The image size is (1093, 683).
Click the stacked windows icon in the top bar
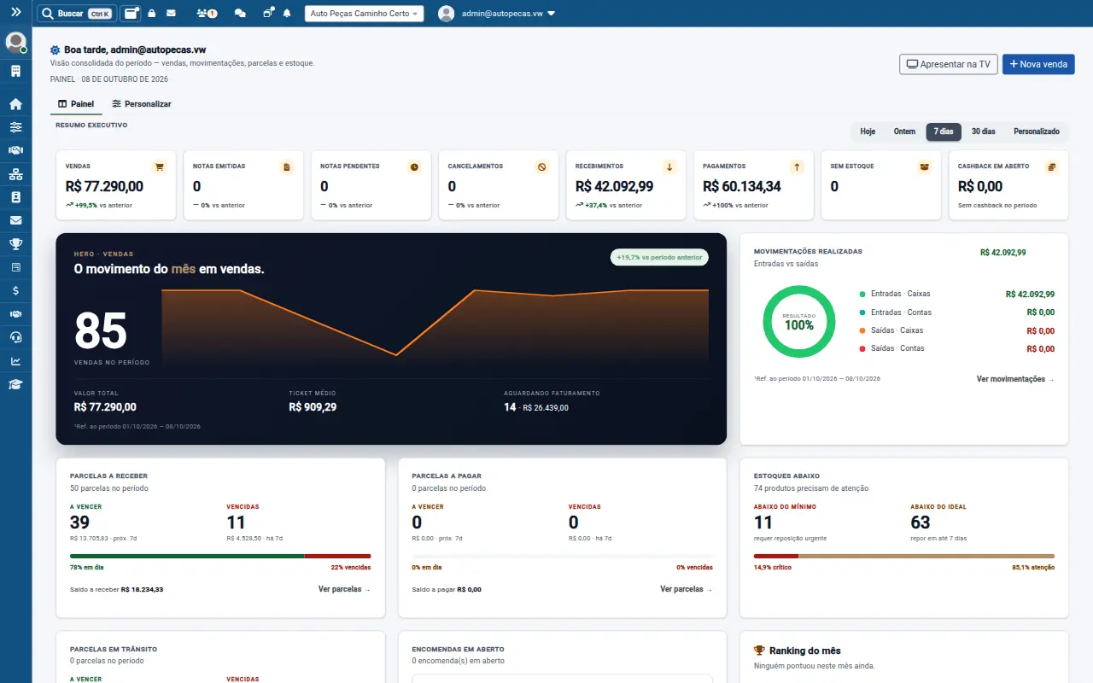coord(268,14)
